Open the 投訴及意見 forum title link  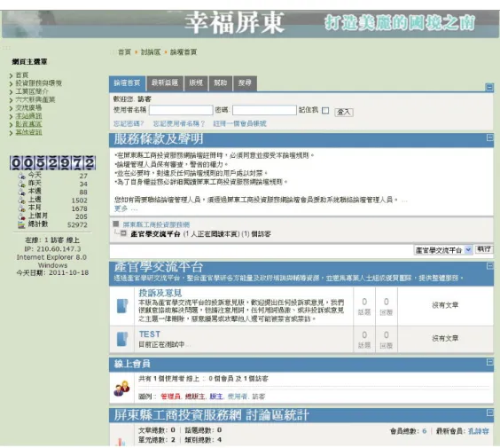point(160,293)
